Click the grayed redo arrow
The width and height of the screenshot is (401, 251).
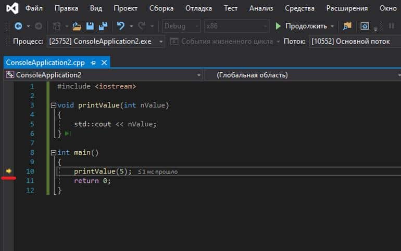tap(142, 26)
